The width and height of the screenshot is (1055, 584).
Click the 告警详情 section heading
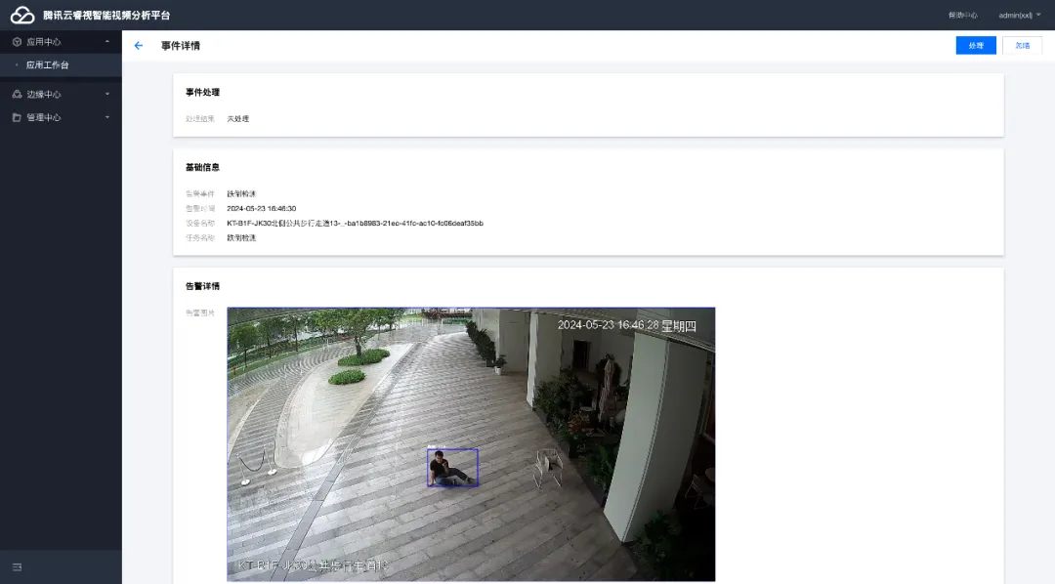point(202,286)
